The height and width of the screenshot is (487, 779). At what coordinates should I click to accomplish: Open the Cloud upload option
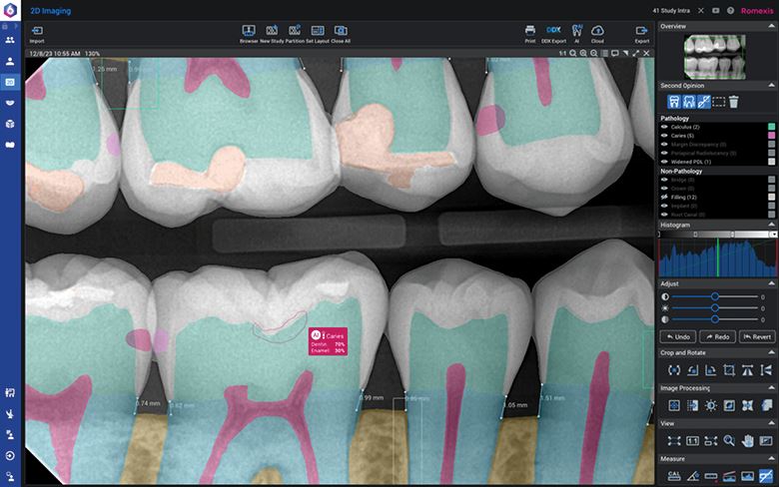tap(597, 34)
